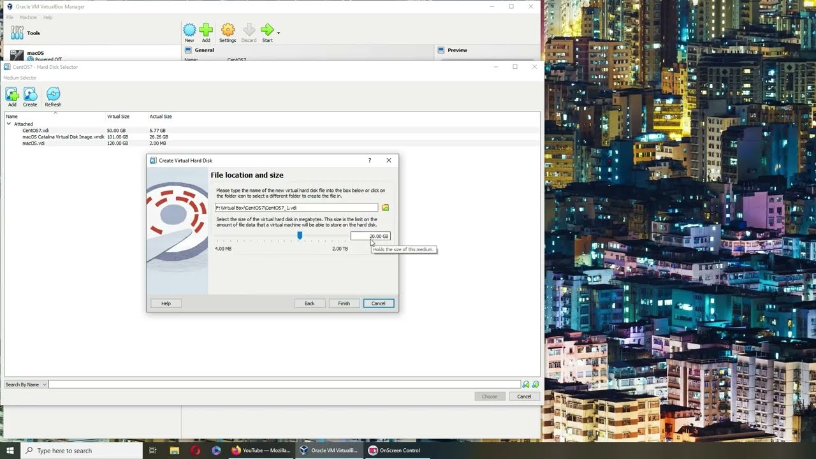Click the folder browse icon beside file path
This screenshot has width=816, height=459.
pos(385,208)
